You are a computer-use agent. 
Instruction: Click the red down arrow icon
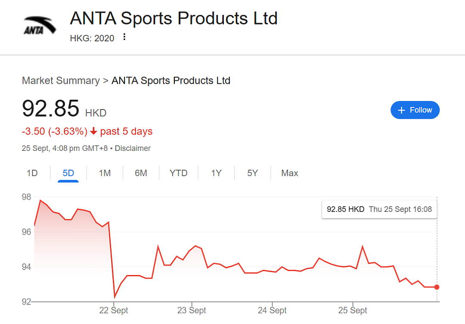(x=93, y=131)
